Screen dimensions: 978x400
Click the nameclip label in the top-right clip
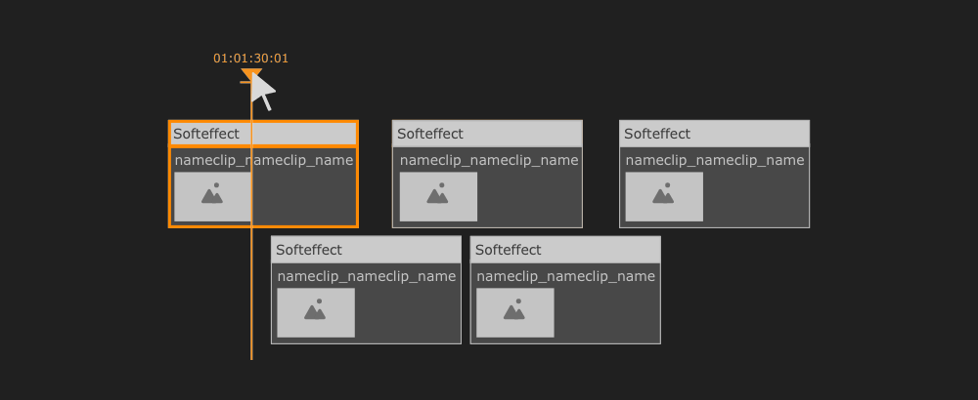(x=715, y=160)
